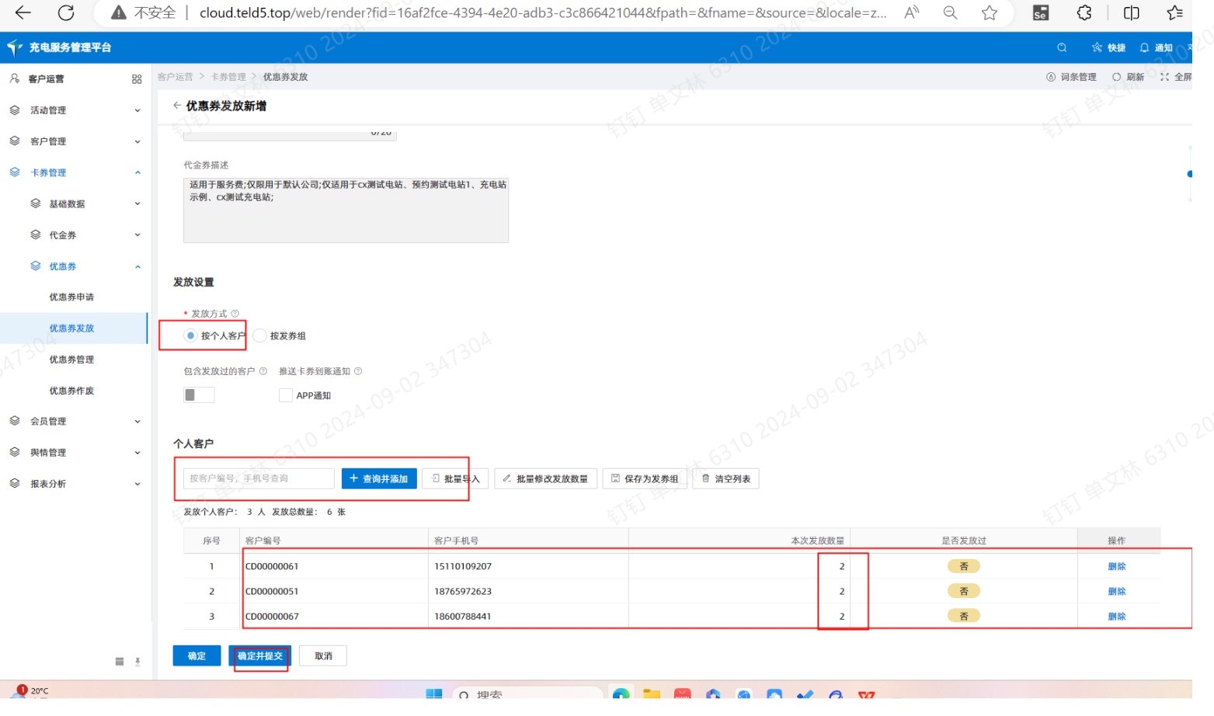Click the grid icon beside 客户运营

pos(137,79)
